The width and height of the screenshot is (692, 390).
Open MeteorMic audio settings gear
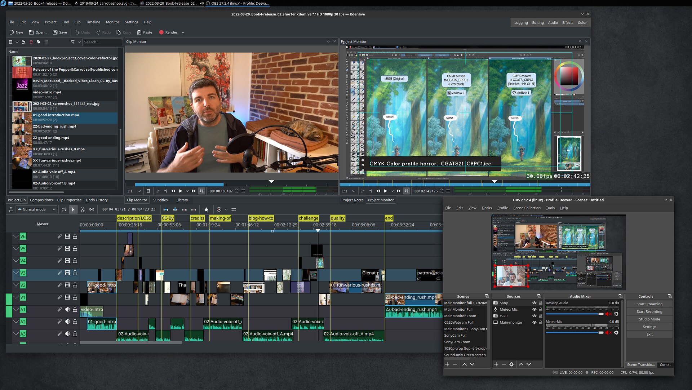(616, 333)
